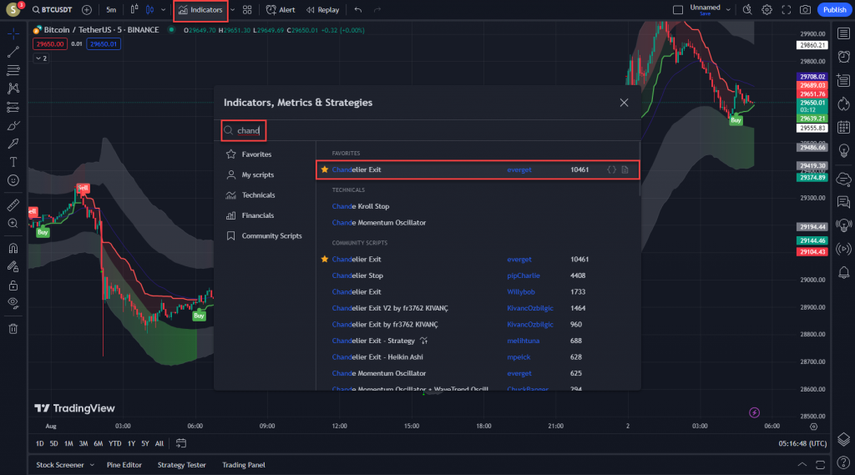Open the watchlist panel icon
Image resolution: width=855 pixels, height=475 pixels.
point(843,34)
